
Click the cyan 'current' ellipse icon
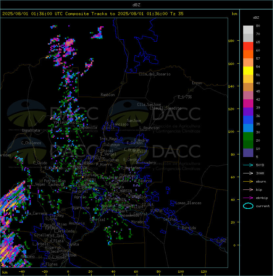248,206
